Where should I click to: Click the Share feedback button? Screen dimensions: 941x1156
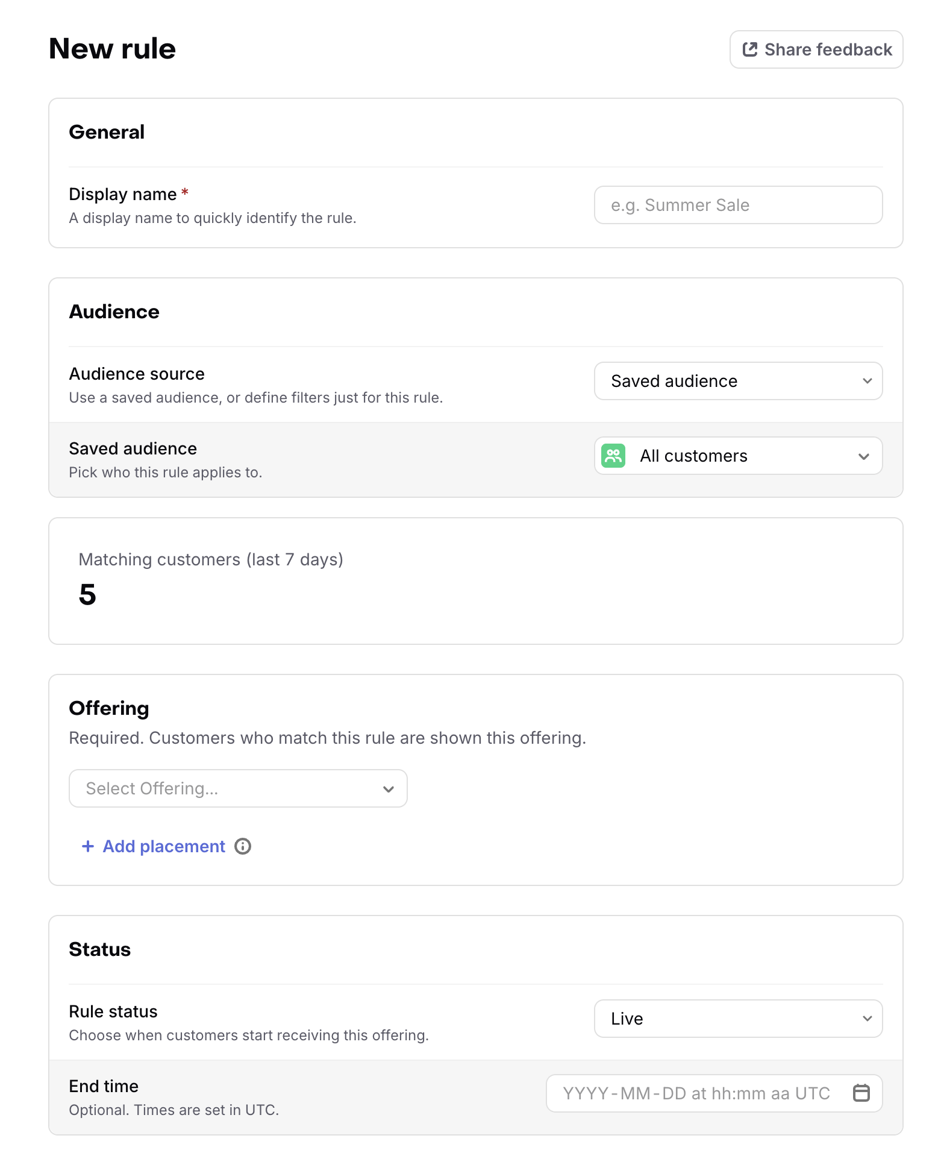(816, 49)
